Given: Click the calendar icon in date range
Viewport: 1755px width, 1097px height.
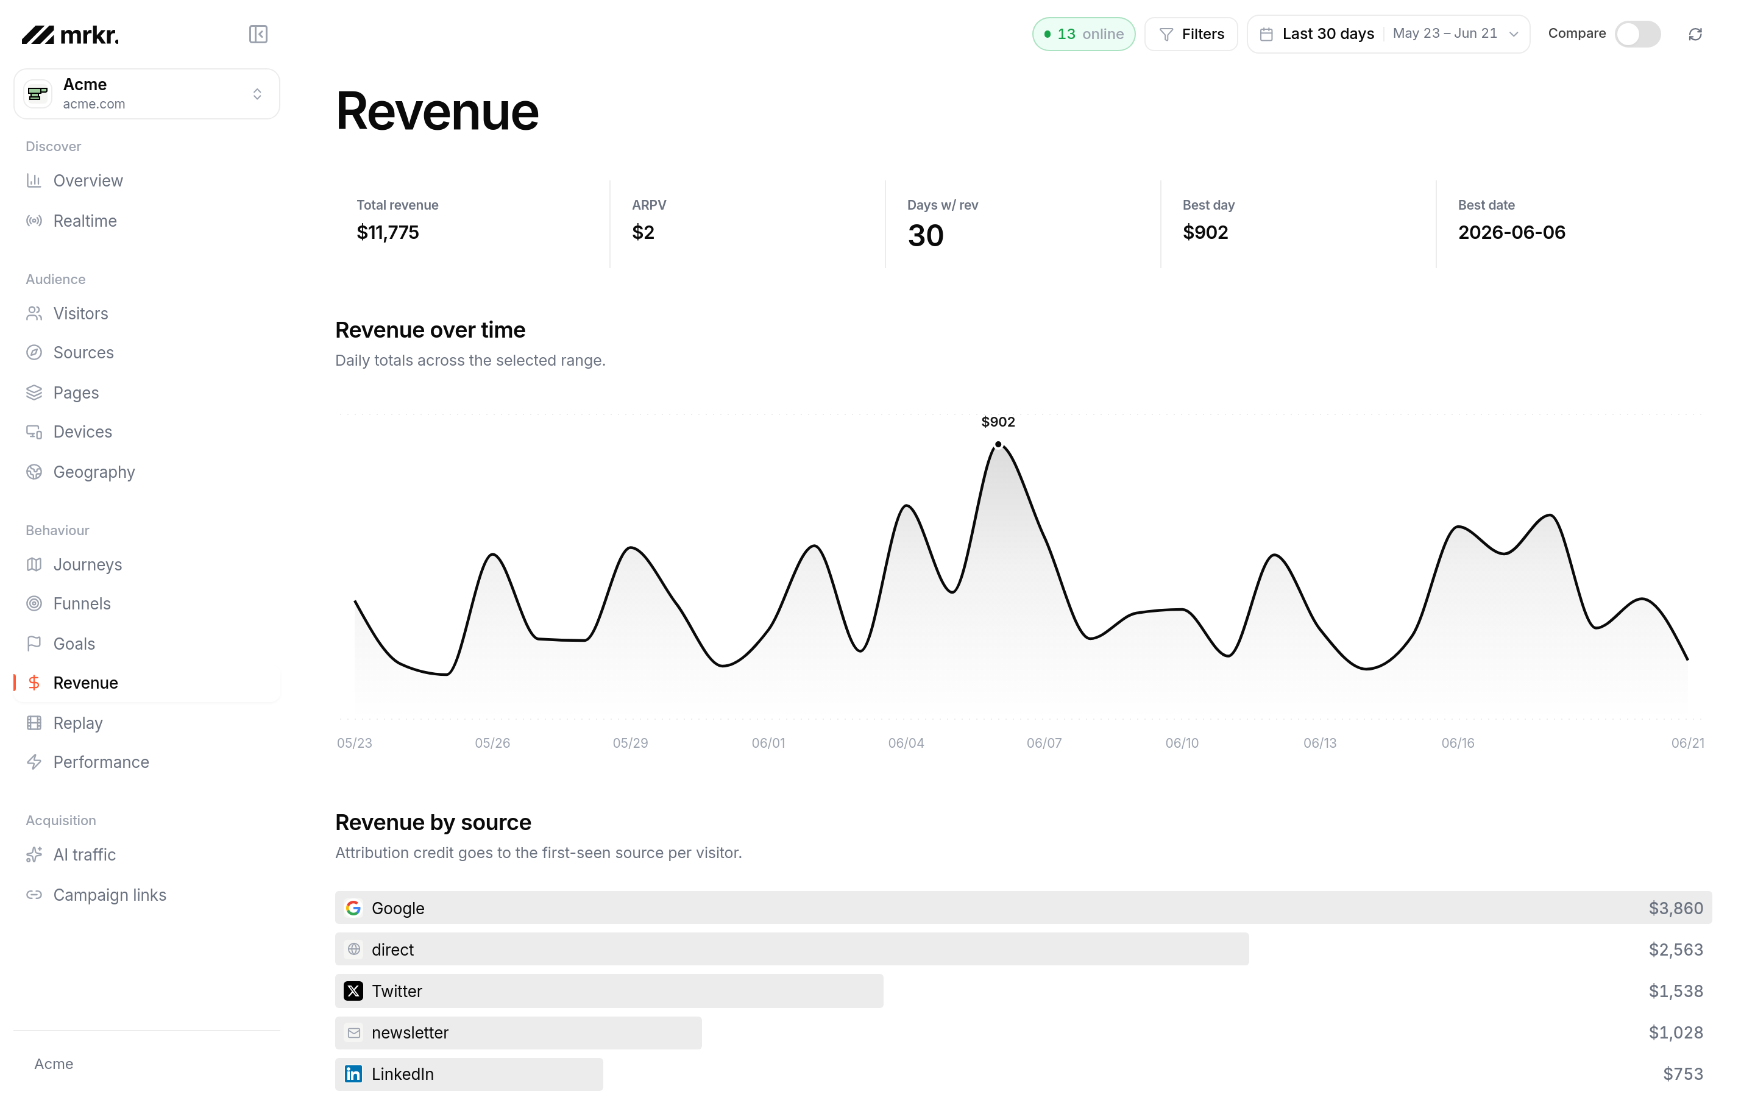Looking at the screenshot, I should click(1266, 34).
